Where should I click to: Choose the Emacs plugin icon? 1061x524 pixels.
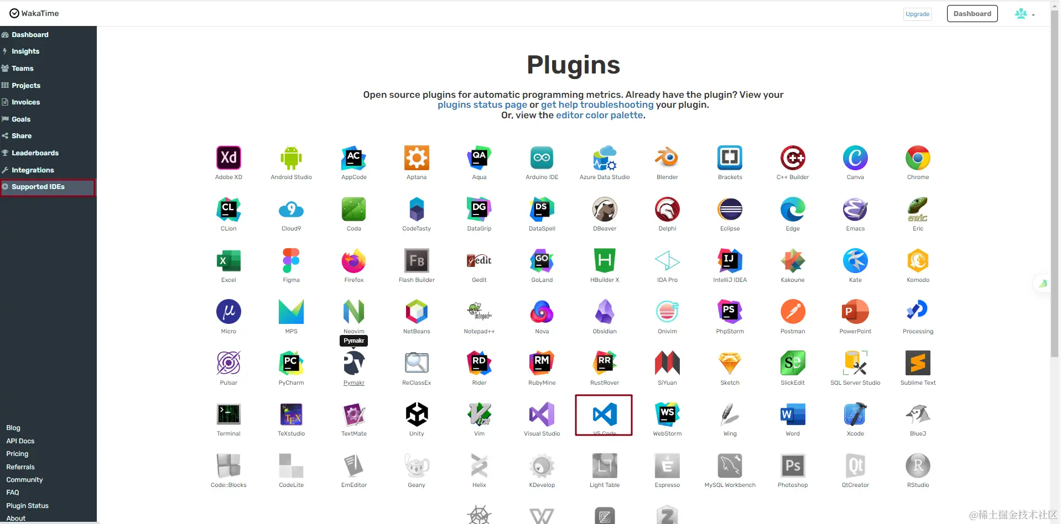(855, 209)
